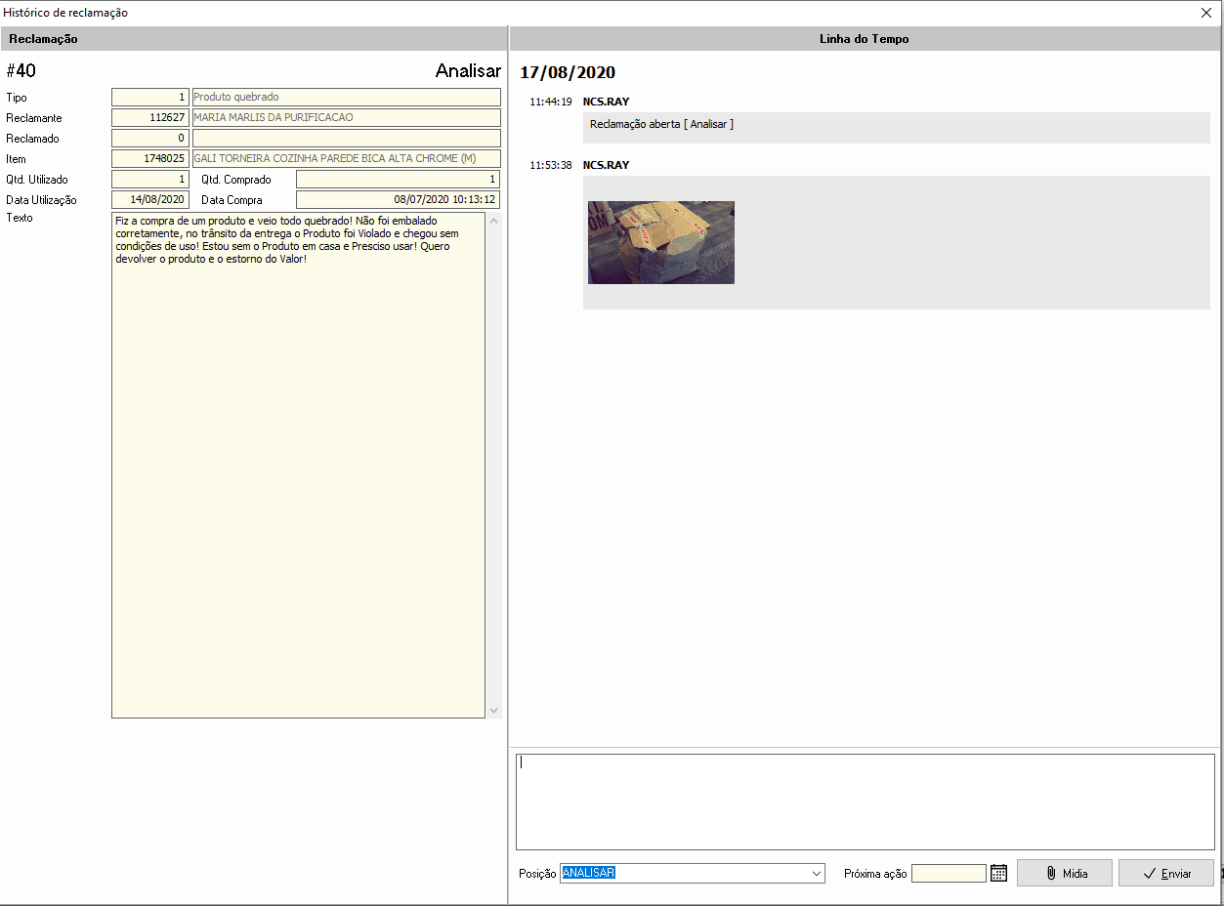1224x906 pixels.
Task: Click into the new message text box
Action: pos(865,802)
